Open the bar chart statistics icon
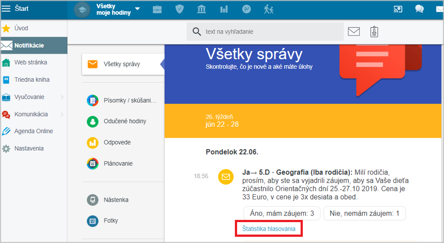The width and height of the screenshot is (444, 243). coord(224,9)
